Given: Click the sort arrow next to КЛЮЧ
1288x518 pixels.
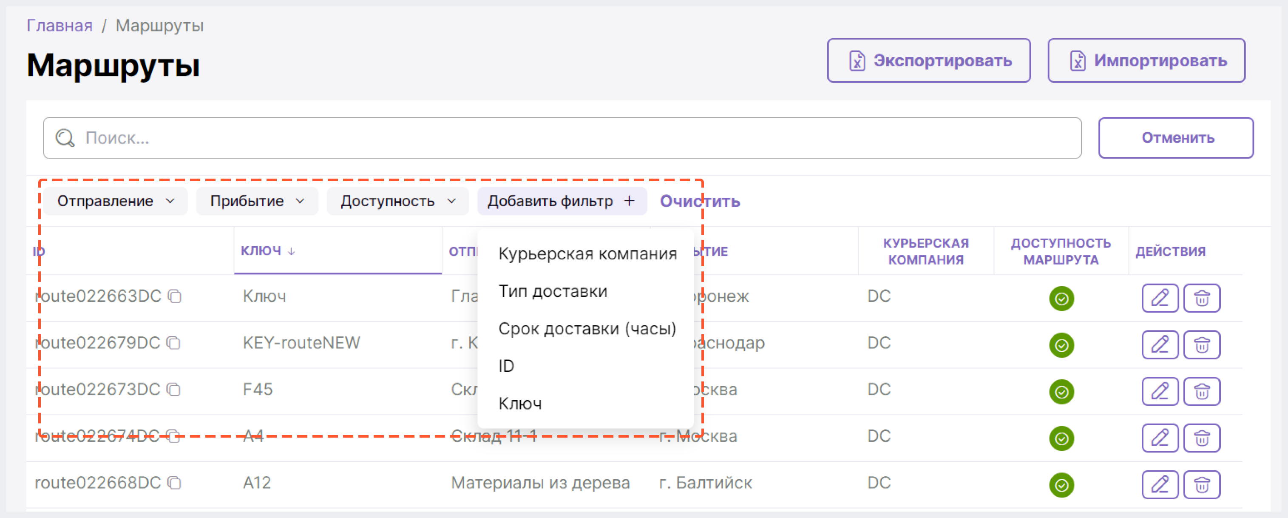Looking at the screenshot, I should tap(292, 251).
